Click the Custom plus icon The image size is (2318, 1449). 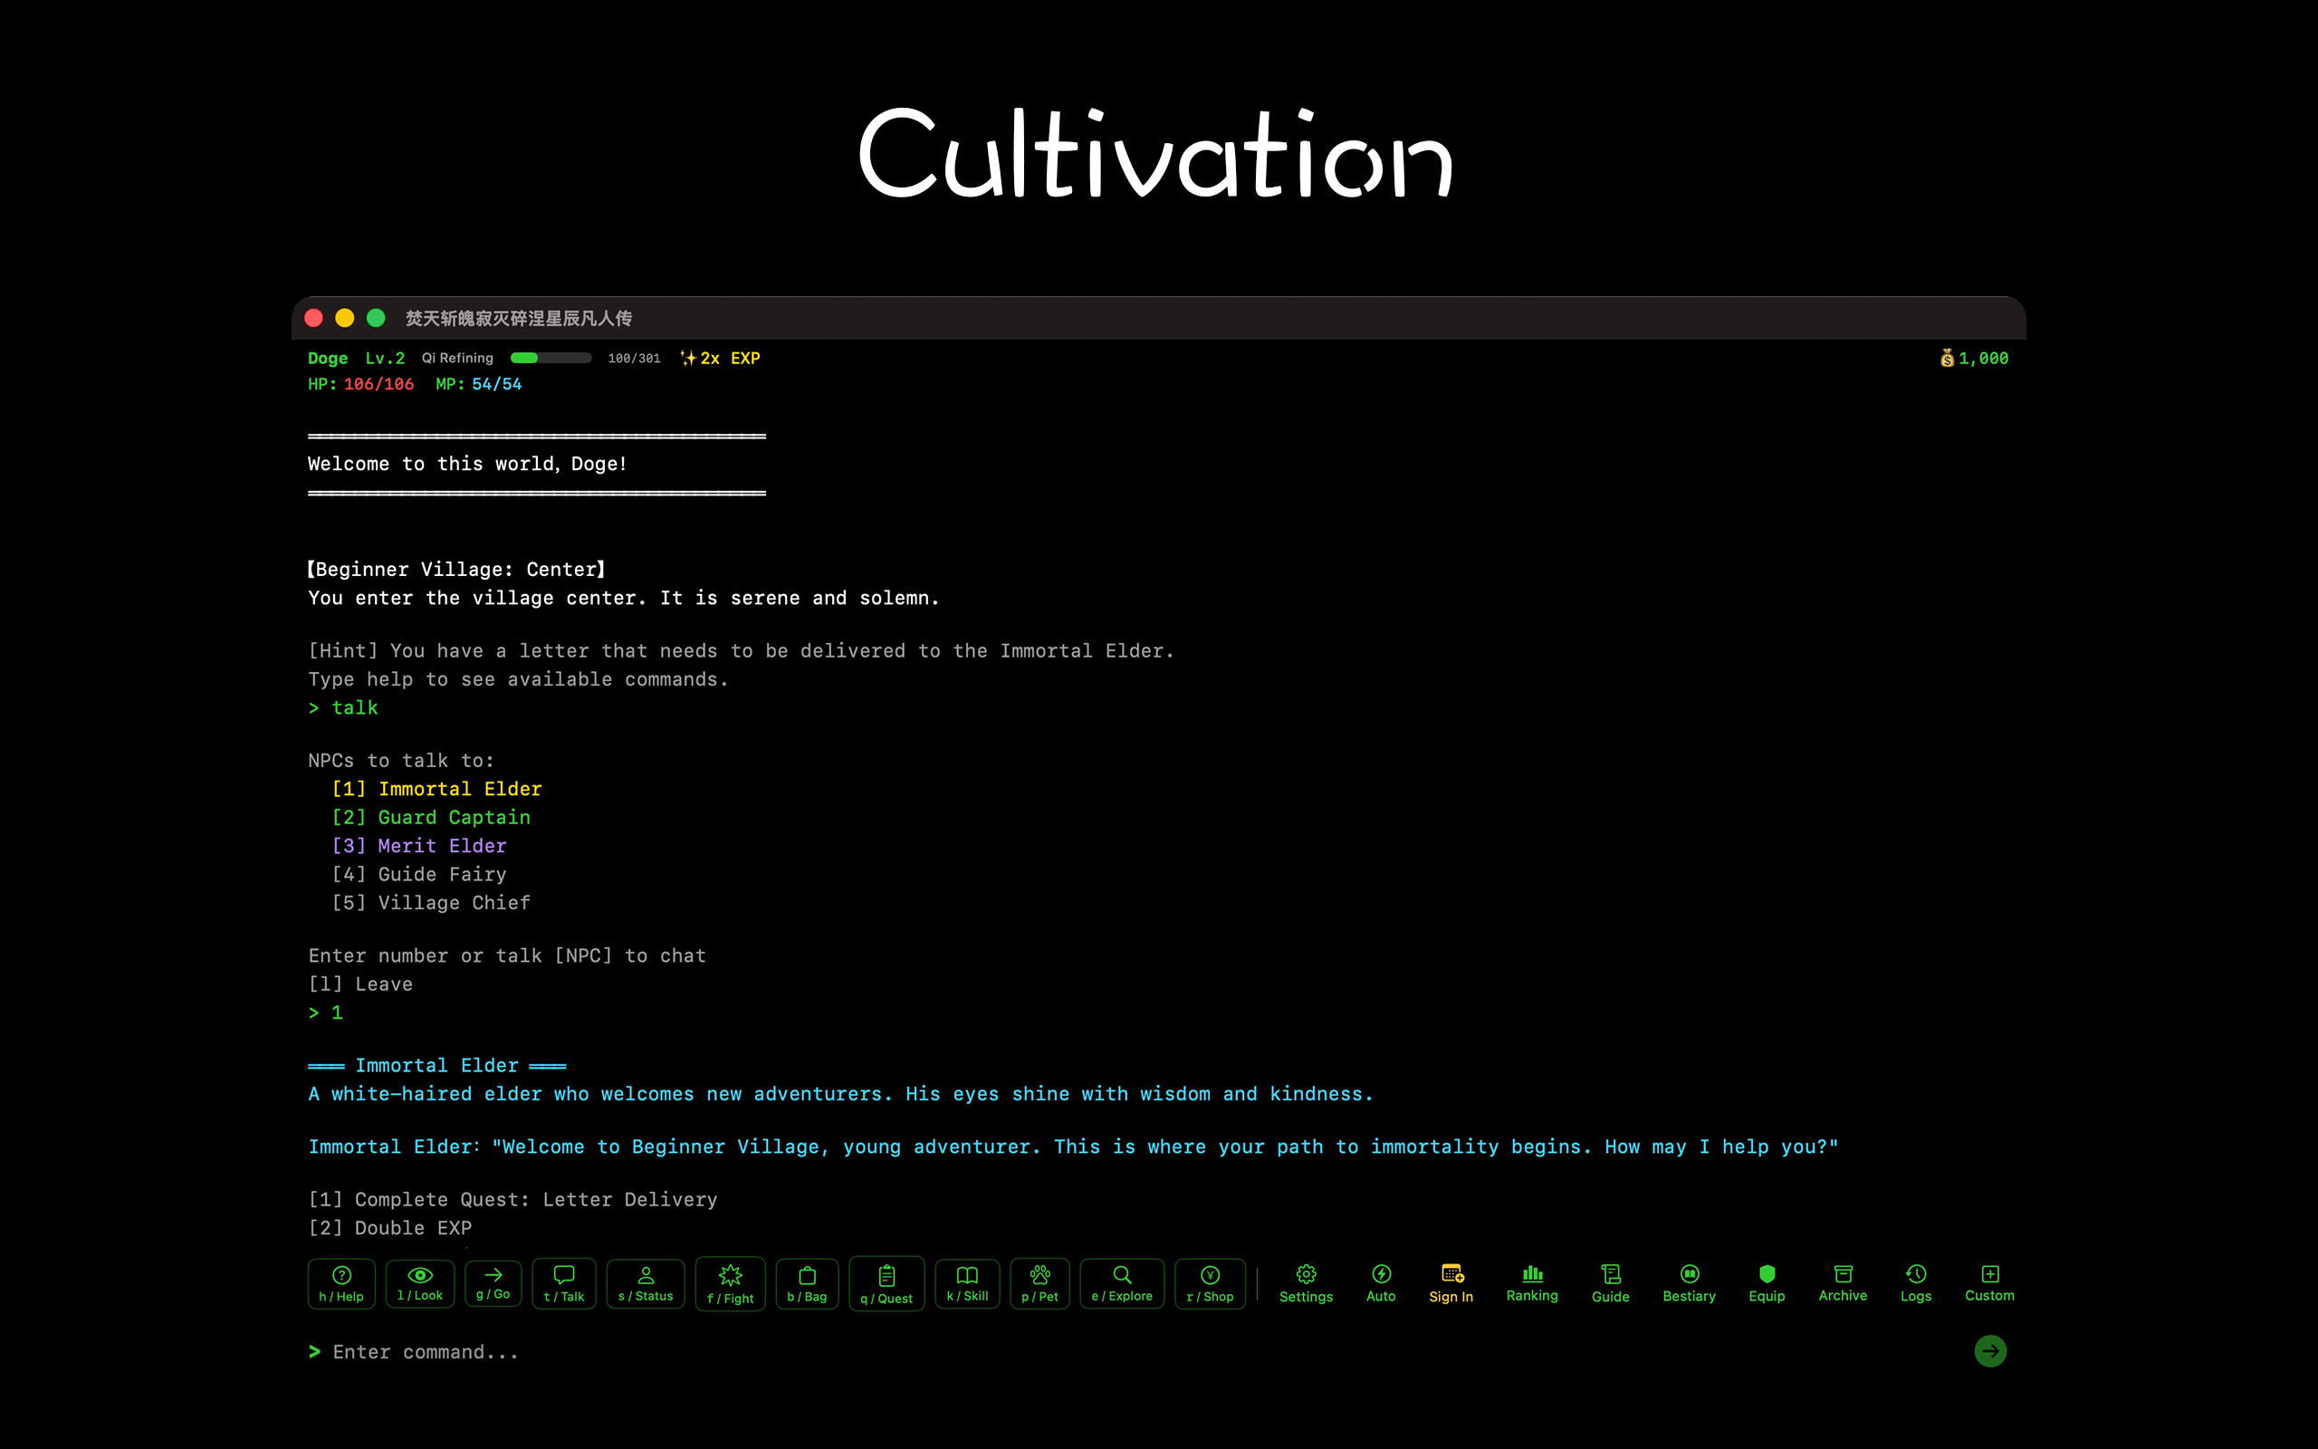tap(1990, 1273)
